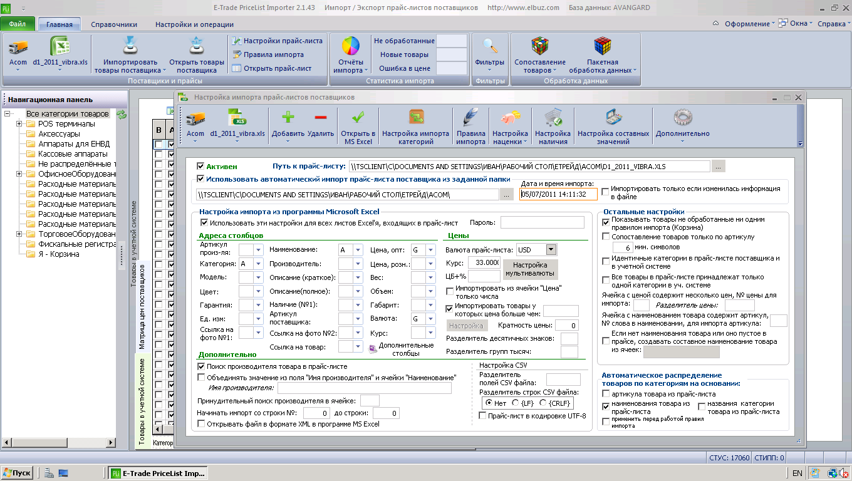This screenshot has height=481, width=852.
Task: Click the green plus Добавить icon
Action: pyautogui.click(x=288, y=118)
